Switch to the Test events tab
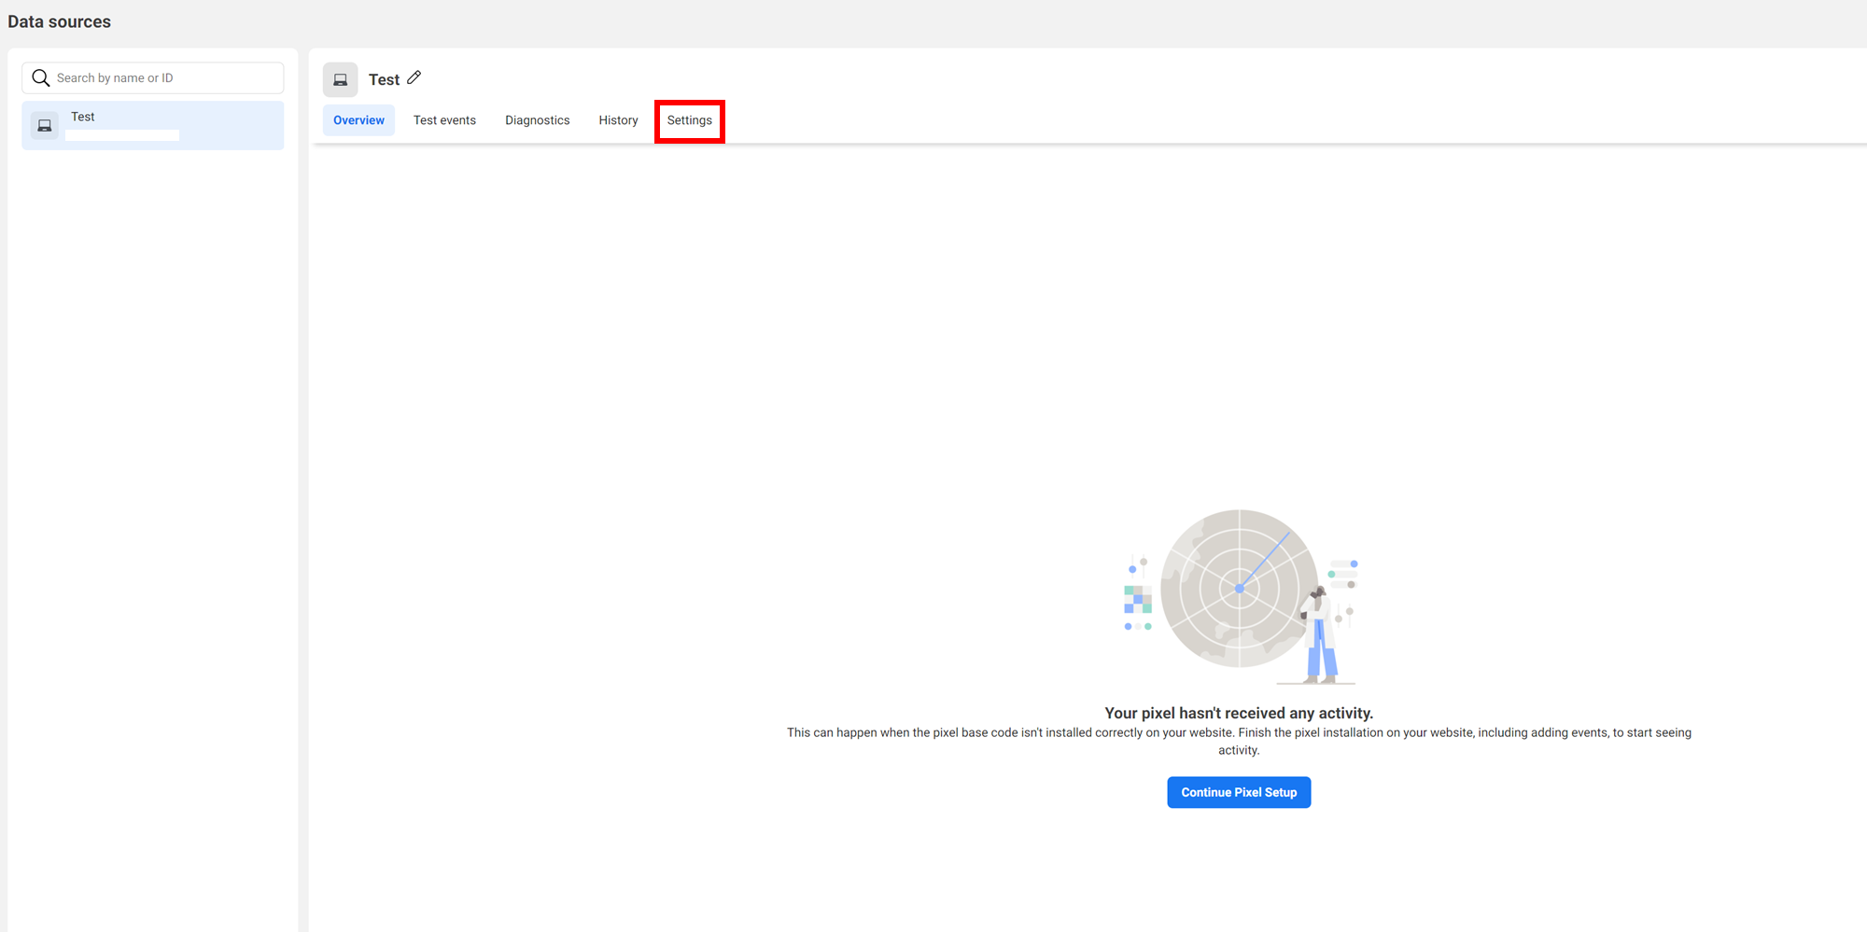 point(444,120)
